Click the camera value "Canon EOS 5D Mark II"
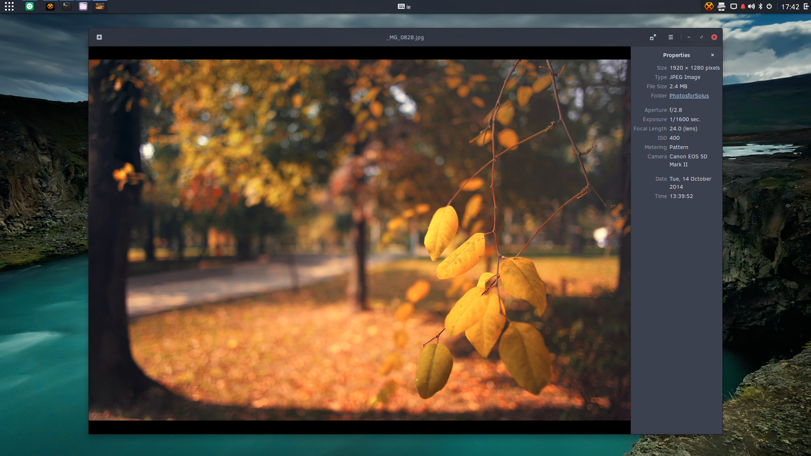The height and width of the screenshot is (456, 811). [688, 160]
